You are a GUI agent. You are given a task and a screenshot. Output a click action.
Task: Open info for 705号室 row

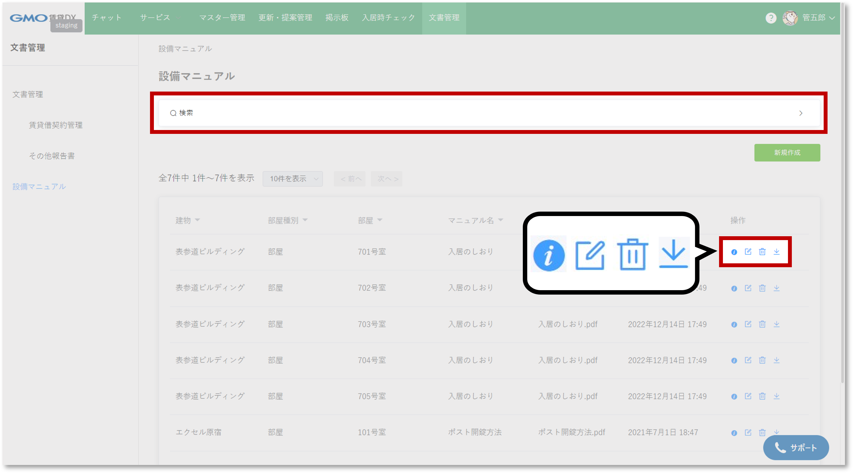tap(734, 397)
